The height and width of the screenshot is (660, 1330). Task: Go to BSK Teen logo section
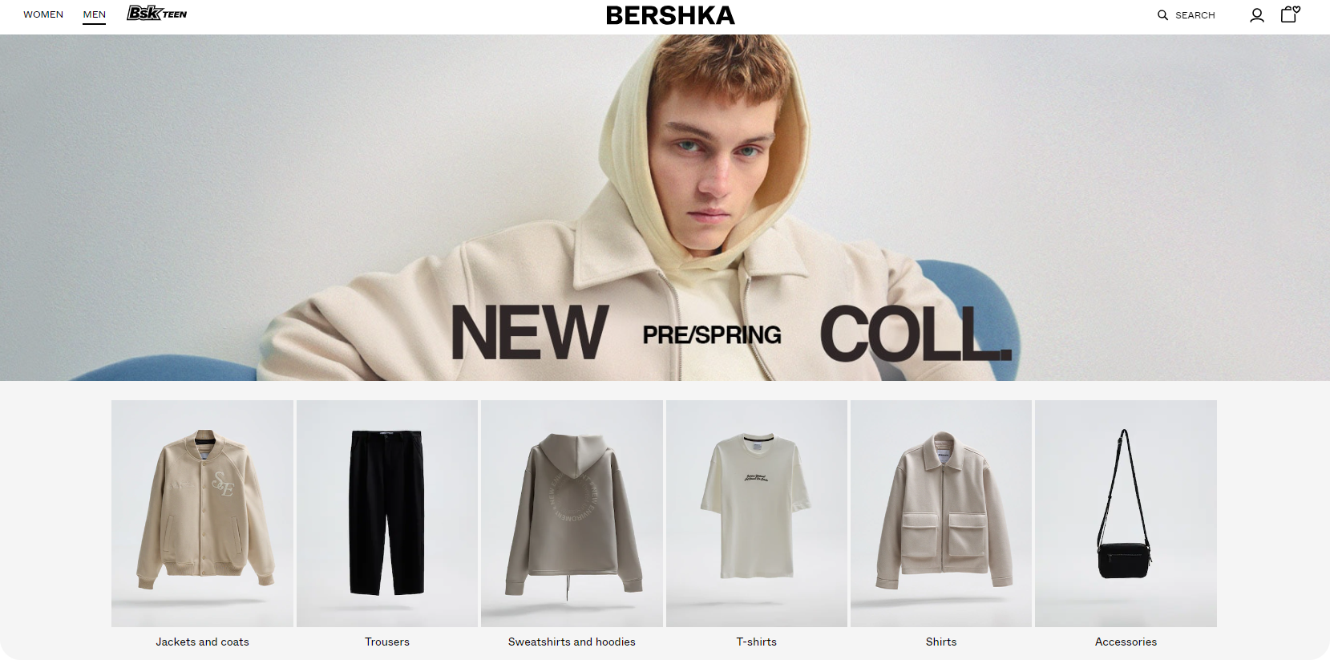[157, 14]
